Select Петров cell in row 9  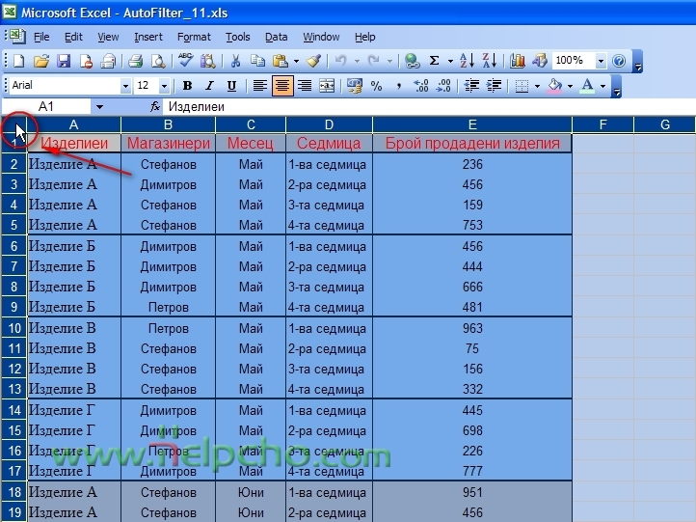[169, 307]
